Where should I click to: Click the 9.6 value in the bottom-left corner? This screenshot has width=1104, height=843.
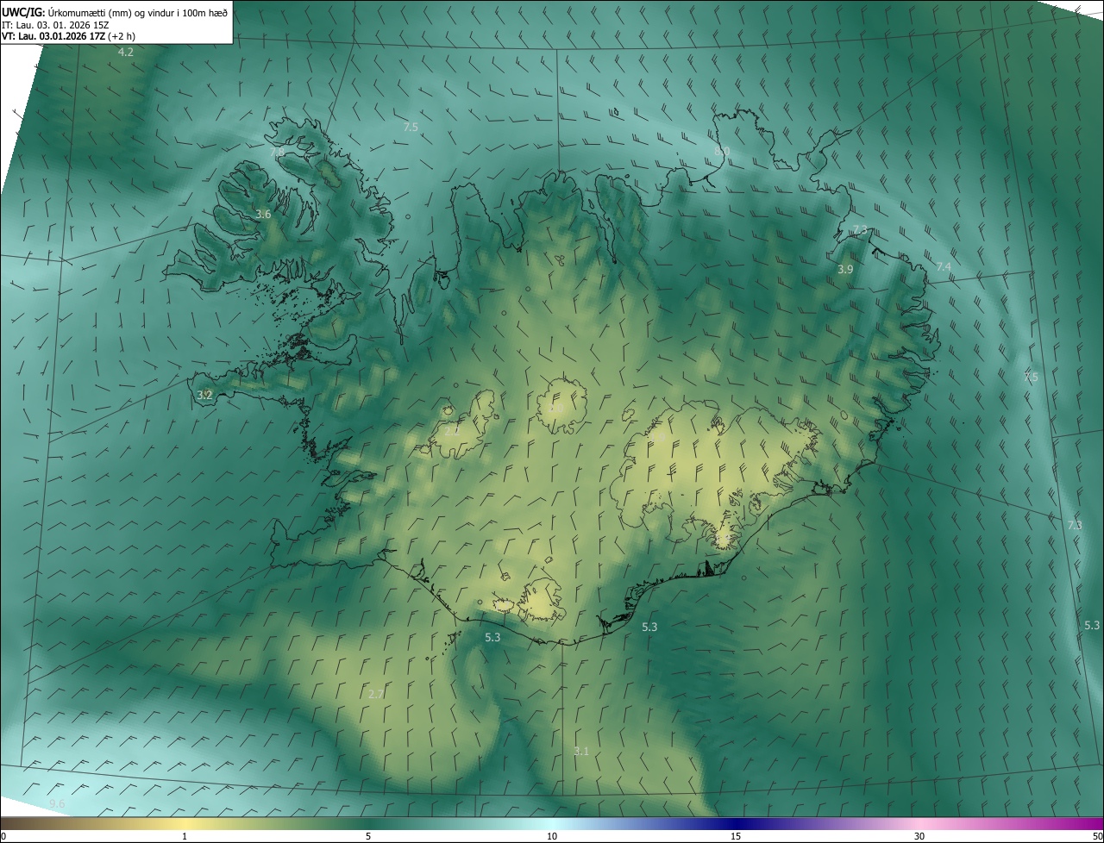pyautogui.click(x=57, y=804)
